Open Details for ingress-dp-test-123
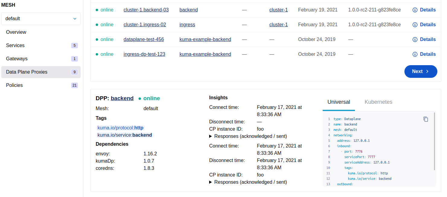 424,54
